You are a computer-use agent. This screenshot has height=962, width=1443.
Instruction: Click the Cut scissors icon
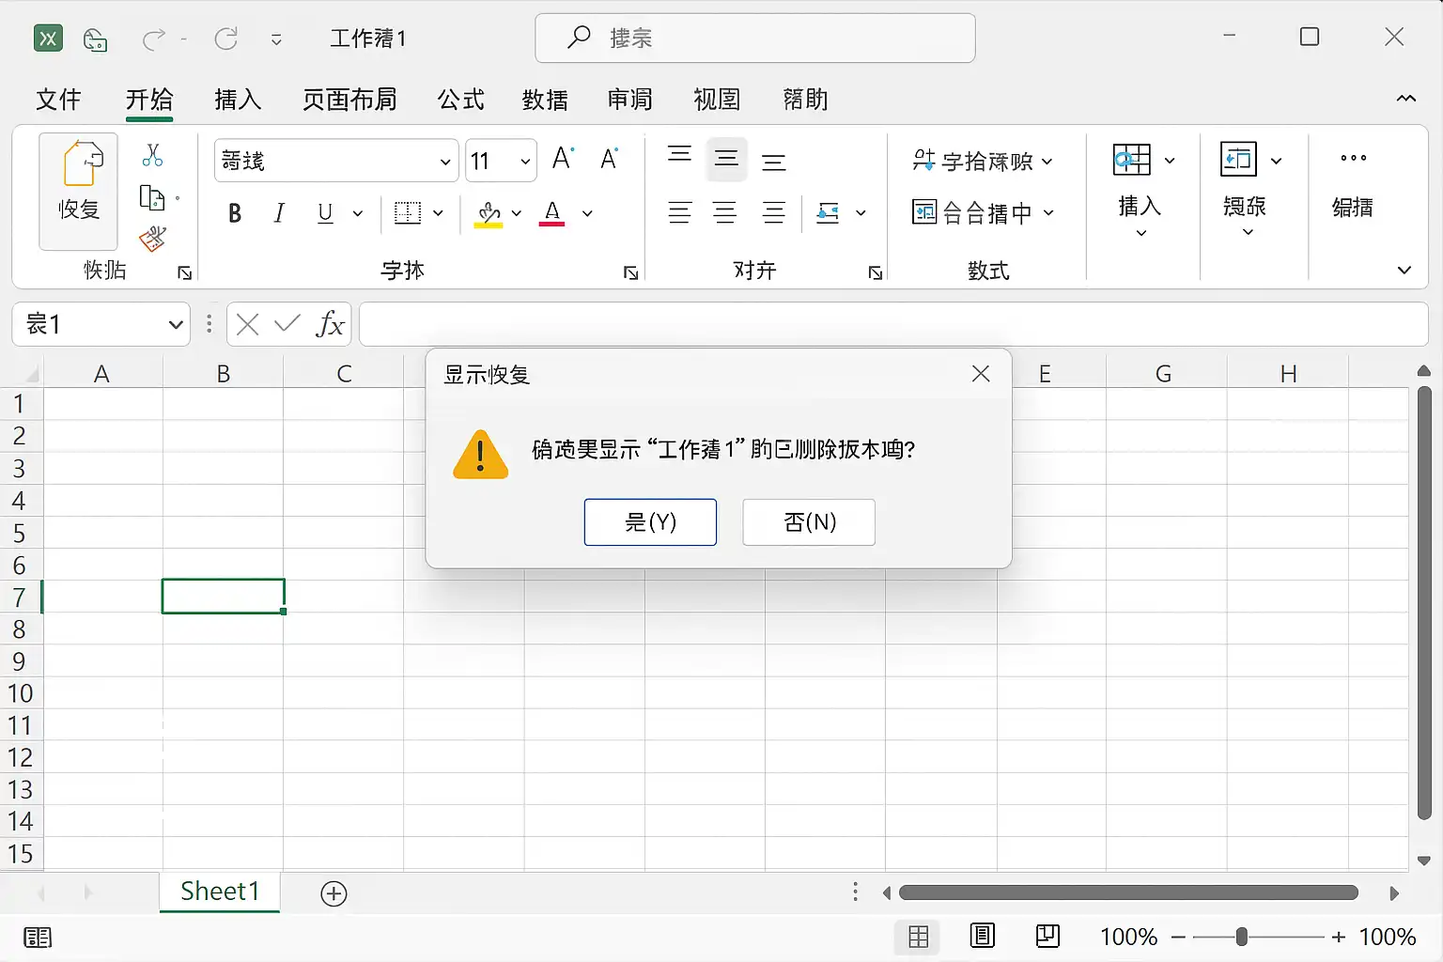(x=152, y=155)
